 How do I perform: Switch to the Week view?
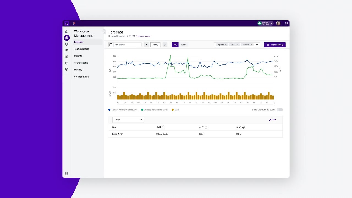coord(183,45)
